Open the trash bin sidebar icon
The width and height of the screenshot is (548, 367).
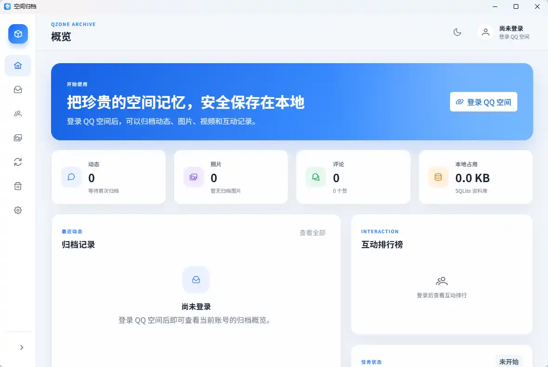pyautogui.click(x=18, y=186)
